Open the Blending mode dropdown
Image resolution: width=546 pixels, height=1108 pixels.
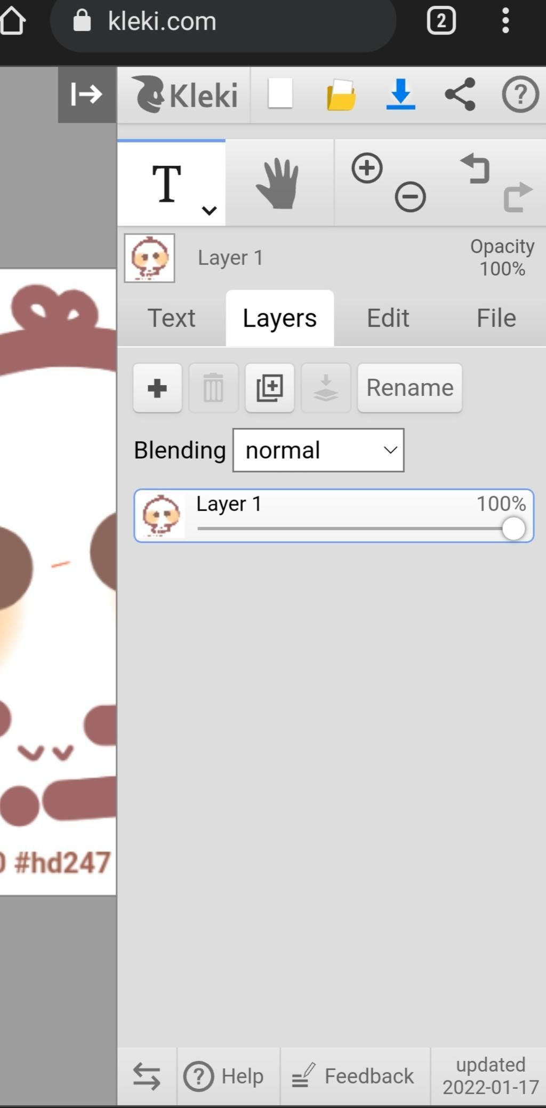(x=318, y=450)
